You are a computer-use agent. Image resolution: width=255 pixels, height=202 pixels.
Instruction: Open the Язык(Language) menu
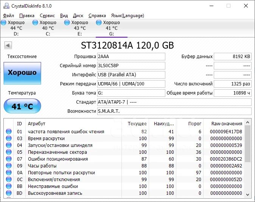[127, 16]
